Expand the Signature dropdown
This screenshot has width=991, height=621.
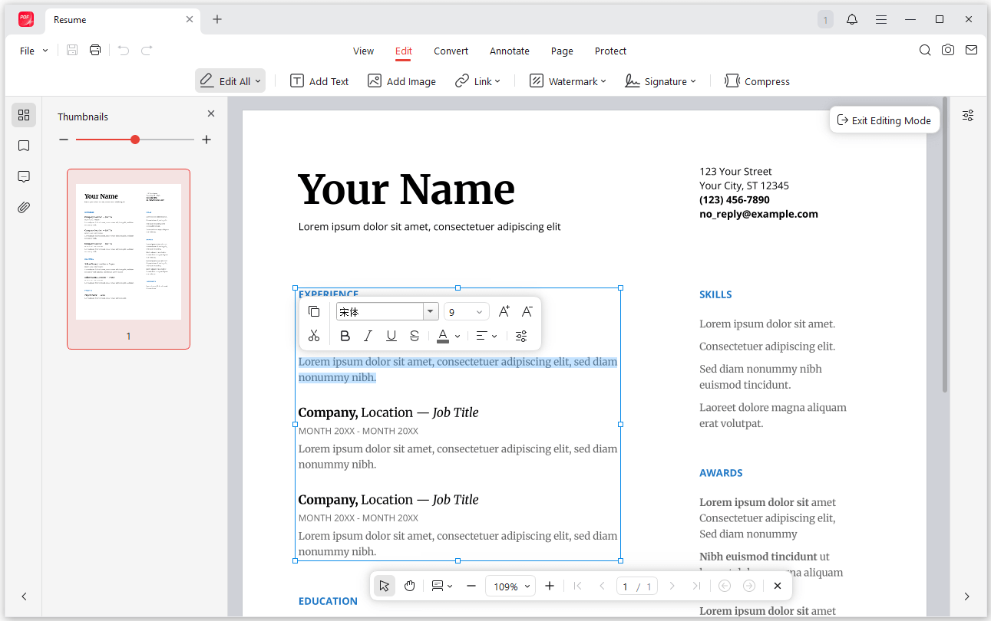pyautogui.click(x=693, y=81)
